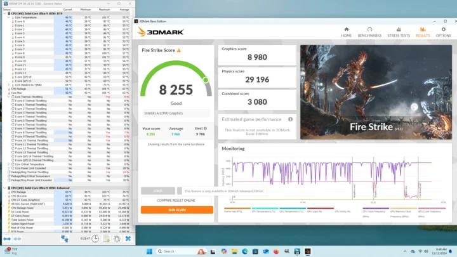457x257 pixels.
Task: Click the info icon beside Best score
Action: pyautogui.click(x=205, y=128)
